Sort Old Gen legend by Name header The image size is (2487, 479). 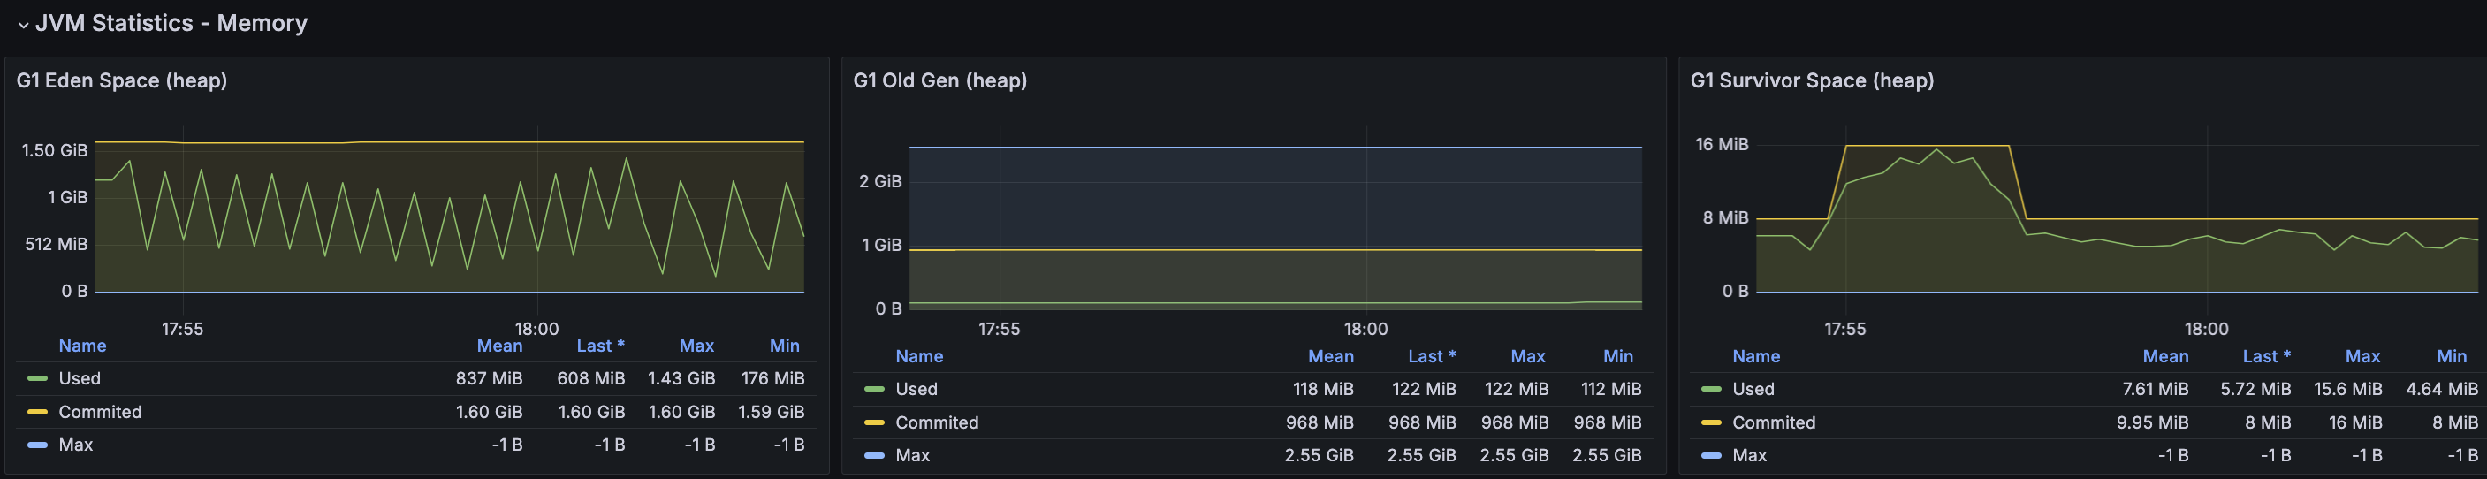click(919, 356)
